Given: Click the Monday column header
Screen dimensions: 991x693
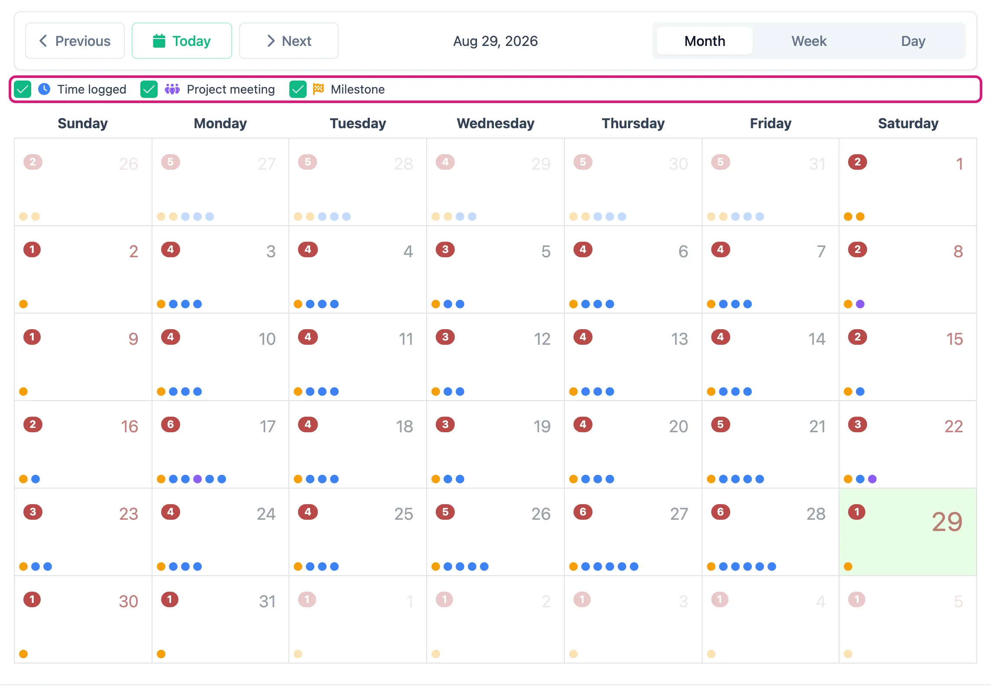Looking at the screenshot, I should pyautogui.click(x=220, y=123).
